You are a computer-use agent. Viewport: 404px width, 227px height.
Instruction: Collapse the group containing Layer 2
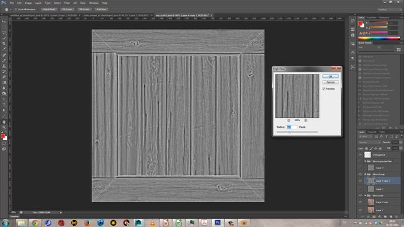pos(365,161)
